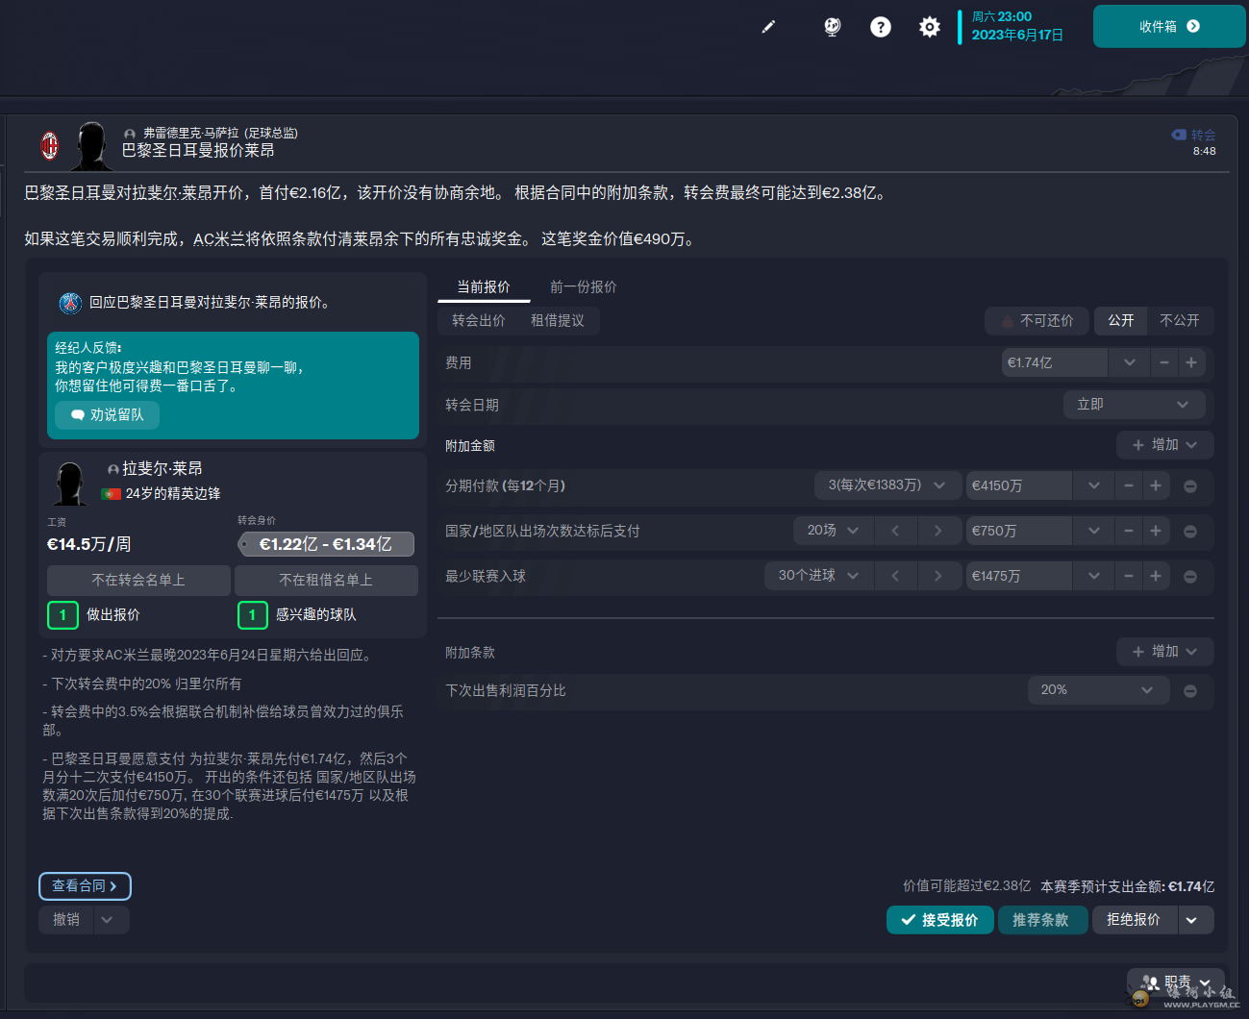Click the player name 拉斐尔·莱昂

coord(162,468)
